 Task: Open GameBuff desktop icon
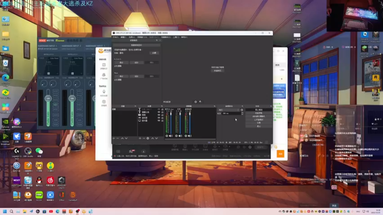click(73, 195)
